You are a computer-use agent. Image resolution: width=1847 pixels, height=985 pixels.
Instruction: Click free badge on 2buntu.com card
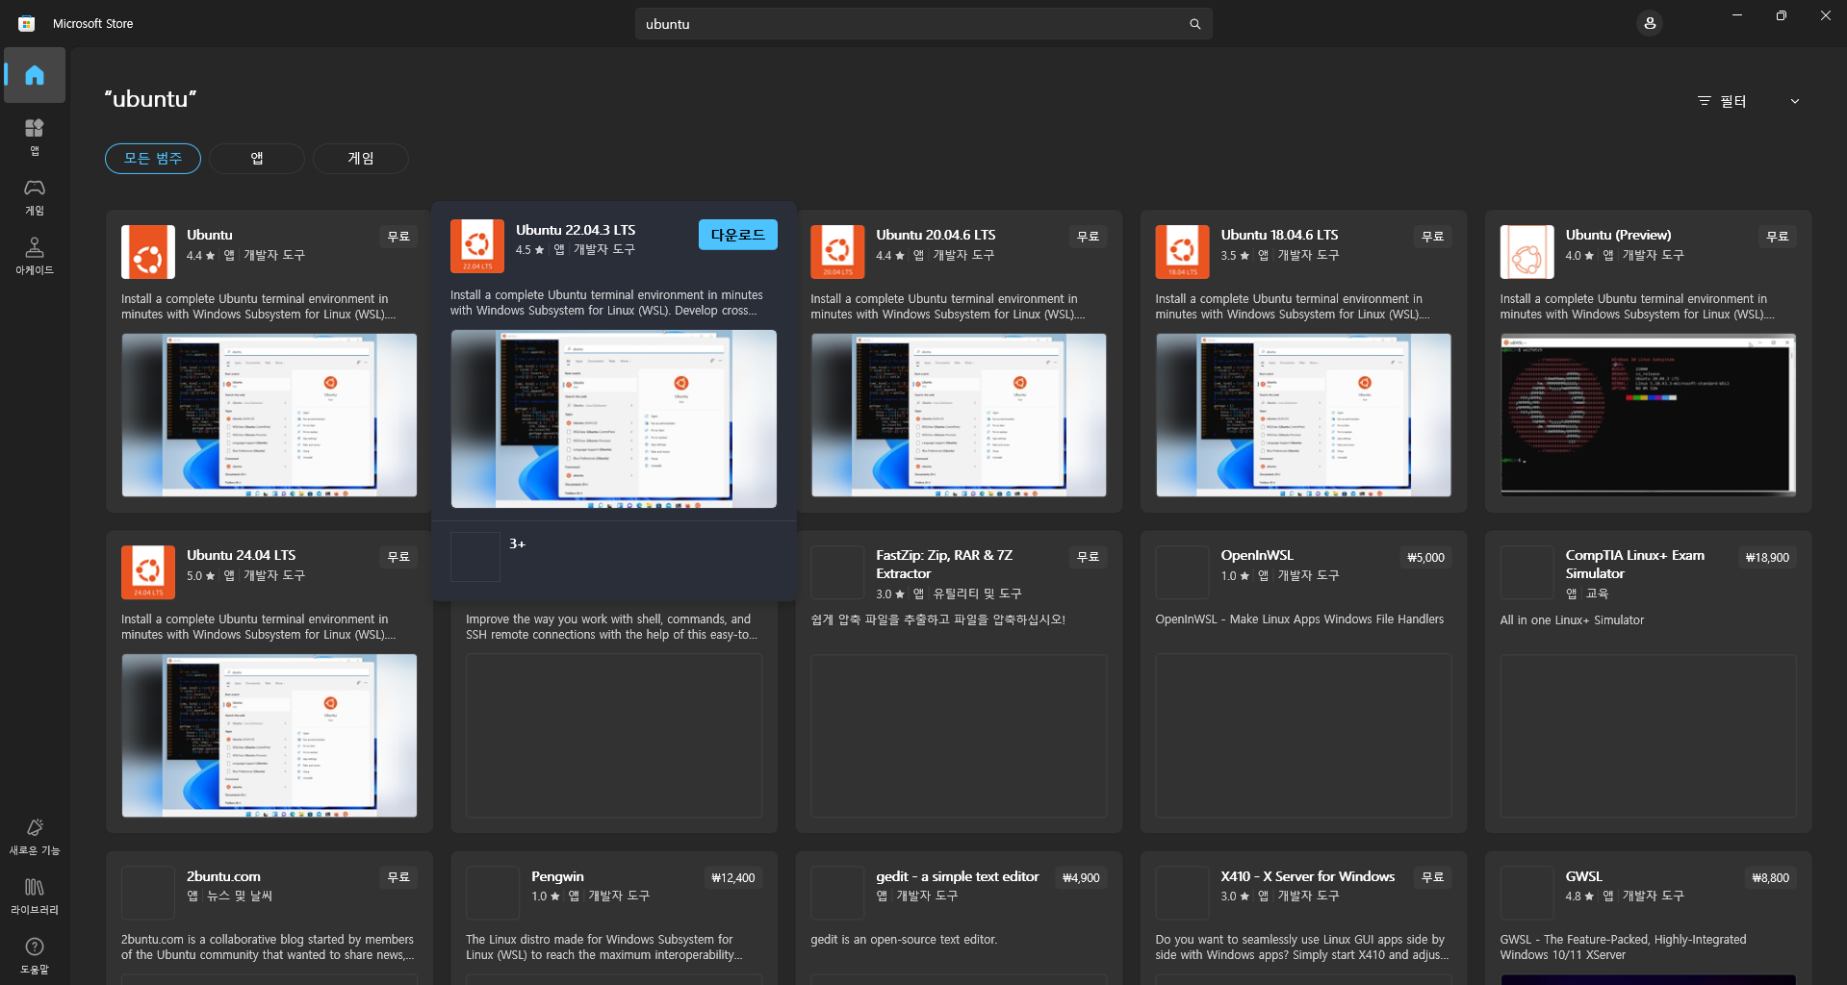point(398,877)
